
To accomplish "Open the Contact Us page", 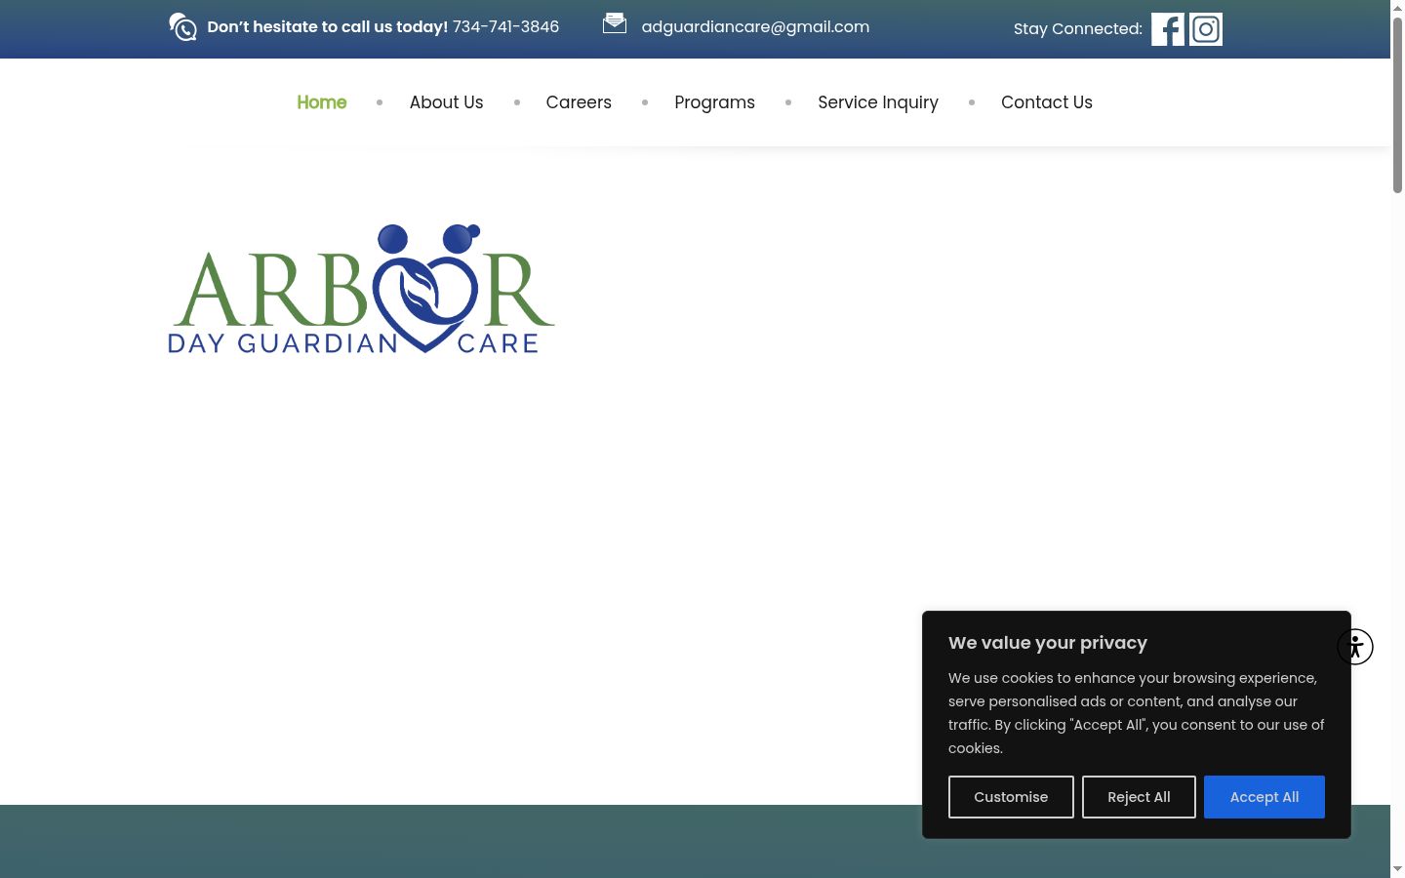I will [1047, 102].
